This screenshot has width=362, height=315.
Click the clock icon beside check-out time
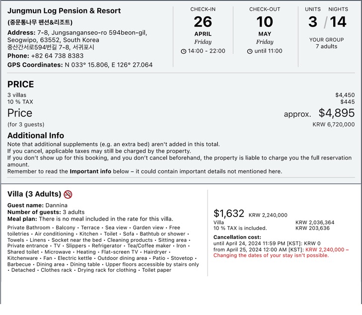[250, 51]
